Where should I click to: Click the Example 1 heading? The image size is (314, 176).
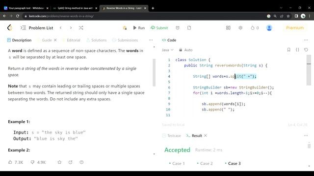tap(19, 122)
